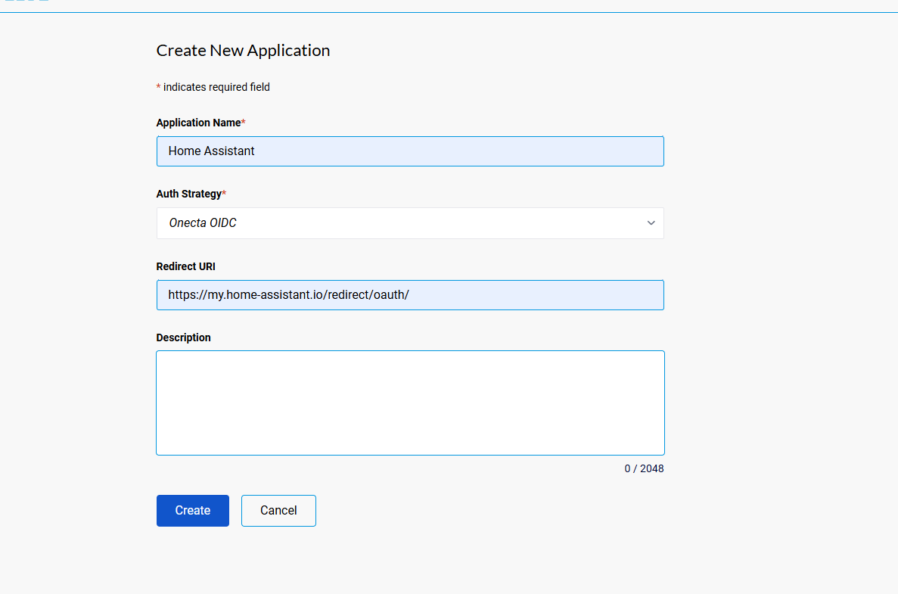Open the Auth Strategy dropdown
Viewport: 898px width, 594px height.
point(410,222)
